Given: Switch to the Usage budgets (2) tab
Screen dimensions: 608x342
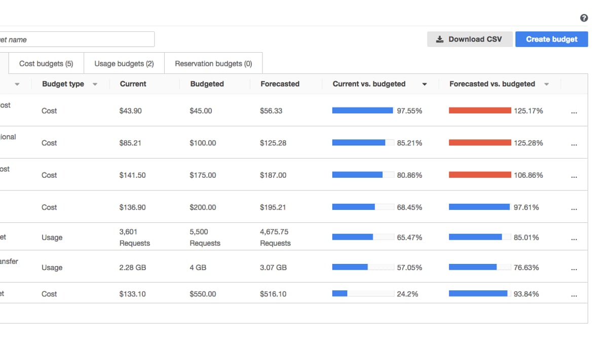Looking at the screenshot, I should pos(124,64).
